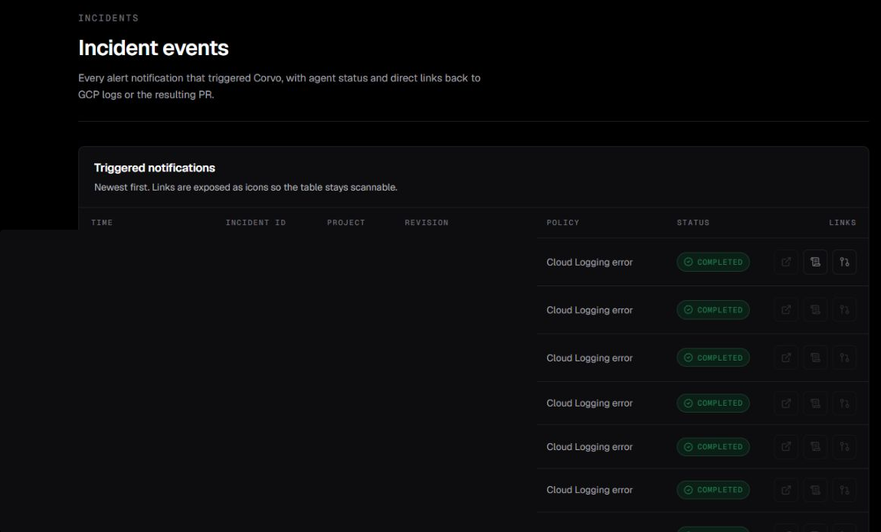This screenshot has width=881, height=532.
Task: Click COMPLETED status badge in fifth row
Action: (x=713, y=447)
